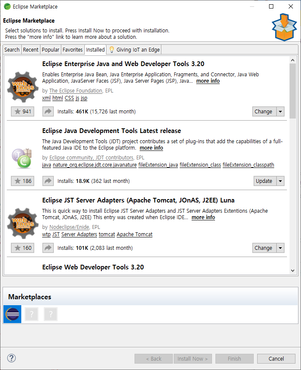
Task: Open more info for JST Server Adapters
Action: click(203, 217)
